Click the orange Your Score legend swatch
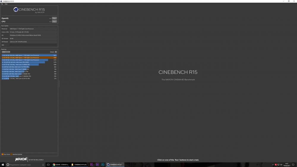The height and width of the screenshot is (167, 297). (2, 154)
